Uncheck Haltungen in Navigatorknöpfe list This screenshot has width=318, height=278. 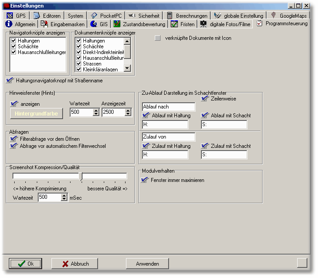[14, 41]
